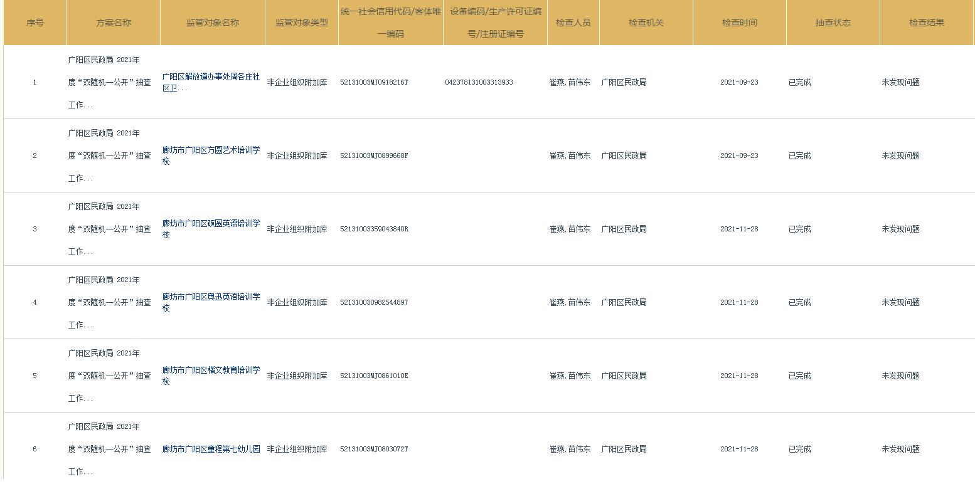The height and width of the screenshot is (484, 975).
Task: Click the 抽查状态 column header
Action: (x=833, y=23)
